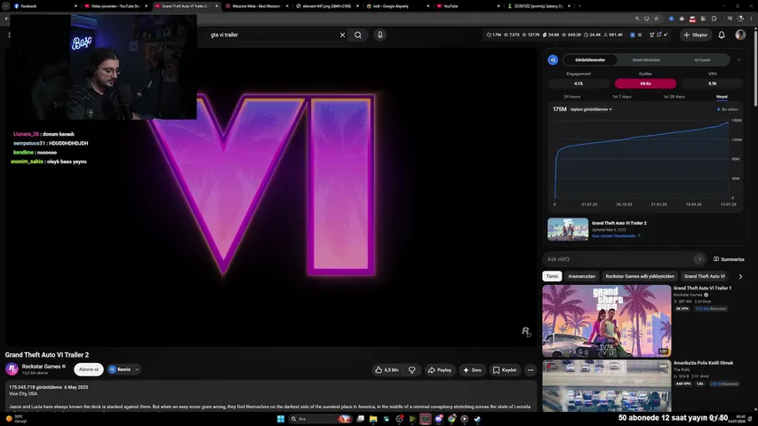Like the video with 6,5 Mn button
The width and height of the screenshot is (758, 426).
pyautogui.click(x=387, y=370)
